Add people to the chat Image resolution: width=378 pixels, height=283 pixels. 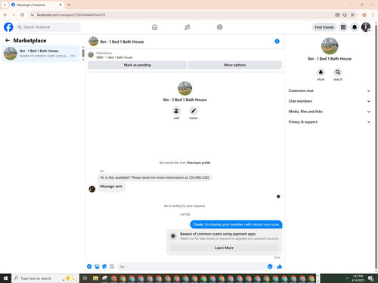point(176,111)
